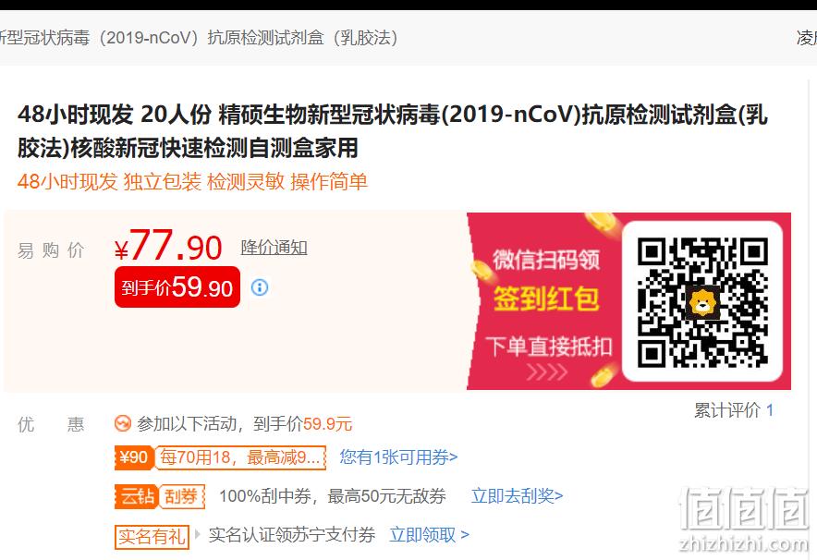Screen dimensions: 817x560
Task: Open 累计评价 review count
Action: [734, 410]
